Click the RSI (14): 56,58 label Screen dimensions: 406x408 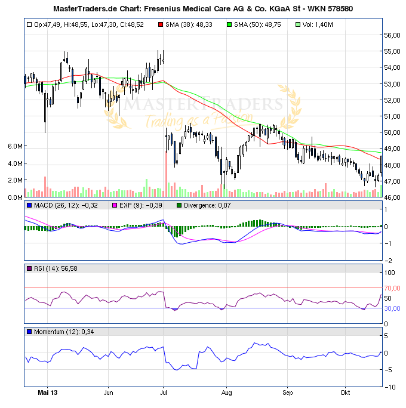56,269
